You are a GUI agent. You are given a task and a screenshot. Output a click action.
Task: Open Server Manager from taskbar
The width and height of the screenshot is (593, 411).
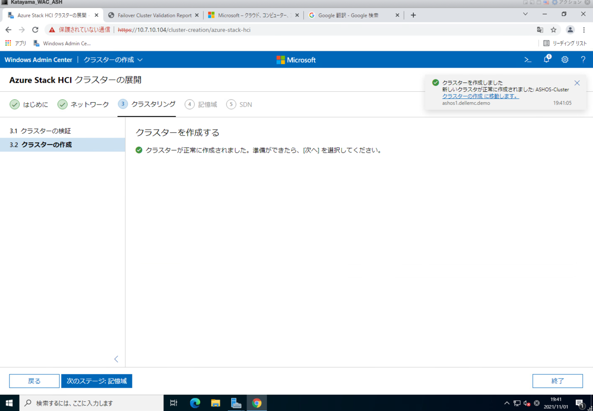236,403
